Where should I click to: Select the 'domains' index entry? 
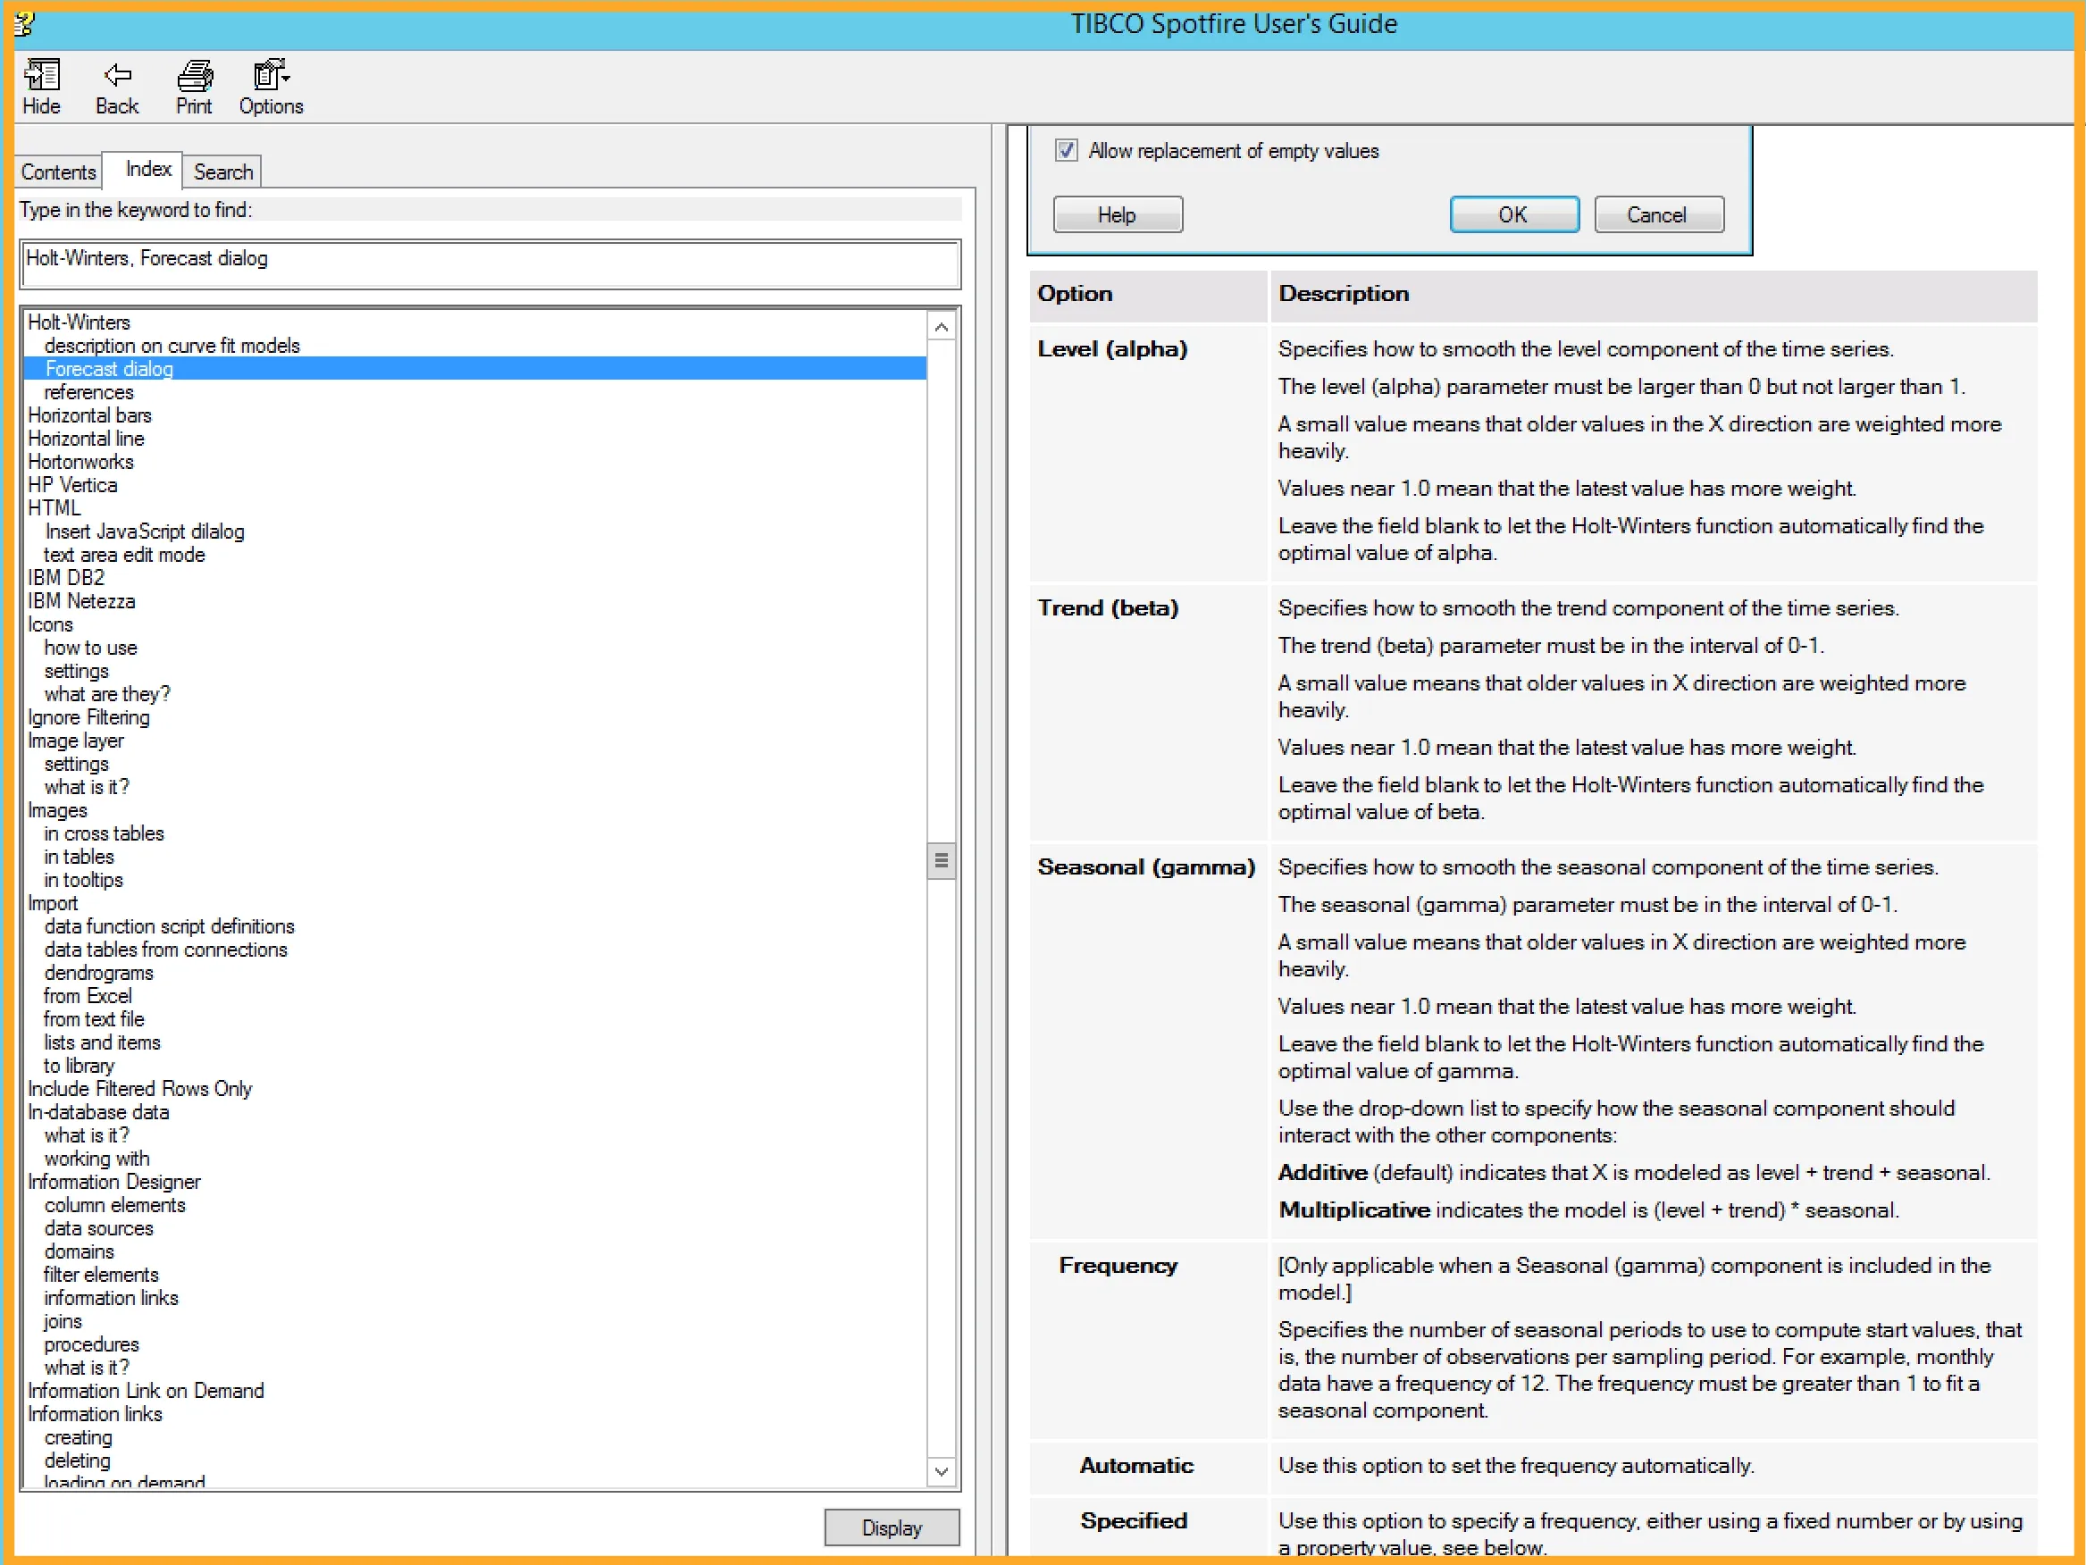[80, 1252]
